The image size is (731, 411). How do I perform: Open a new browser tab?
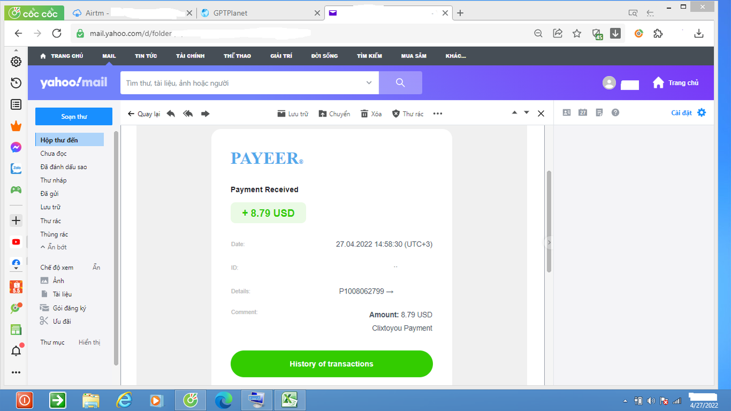(460, 13)
